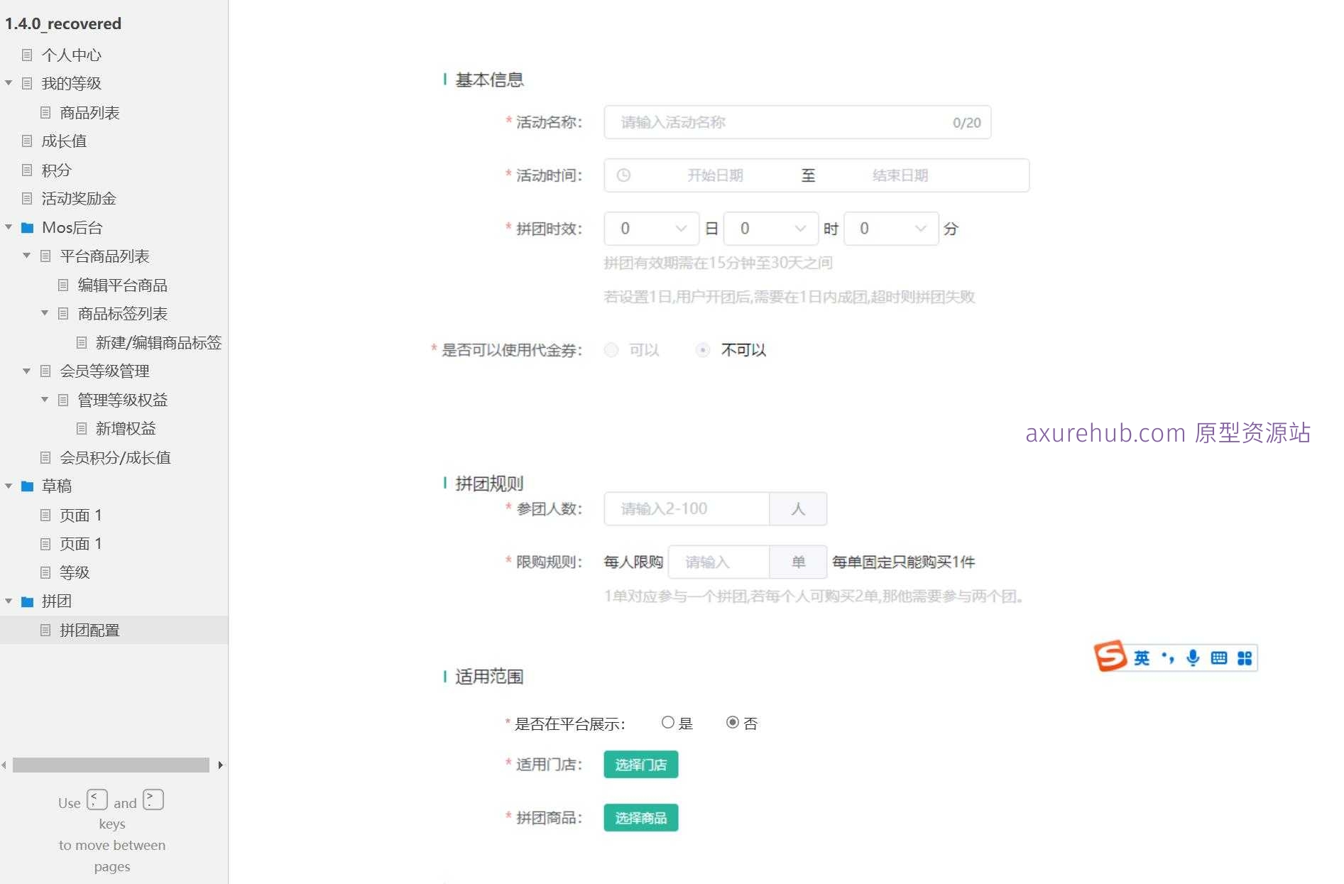The width and height of the screenshot is (1344, 884).
Task: Select the 是 radio for 平台展示
Action: point(667,722)
